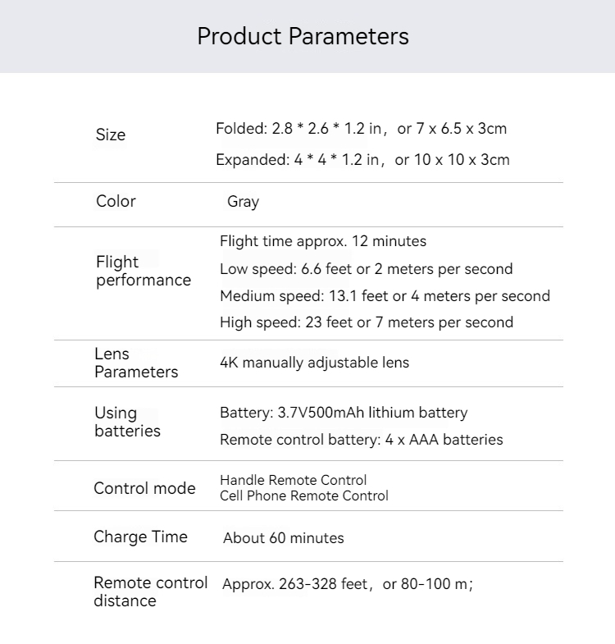Click the Low speed specification line
This screenshot has width=615, height=644.
[367, 269]
